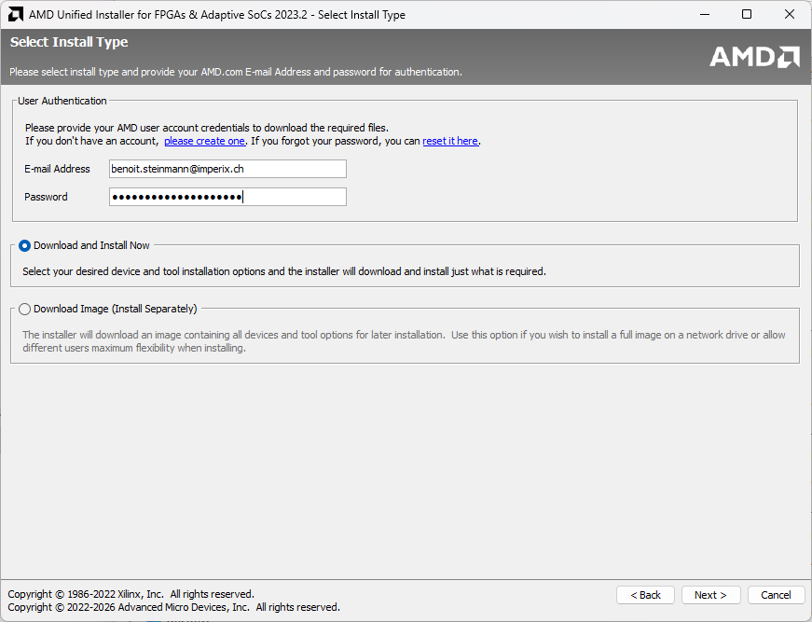Click the User Authentication group title
Viewport: 812px width, 622px height.
click(62, 101)
